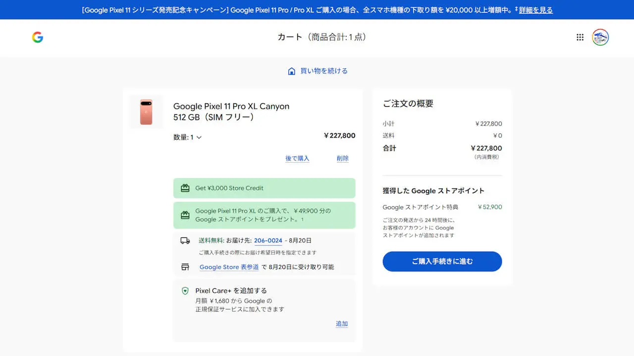Proceed with ご購入手続きに進む button
Image resolution: width=634 pixels, height=356 pixels.
[x=442, y=262]
